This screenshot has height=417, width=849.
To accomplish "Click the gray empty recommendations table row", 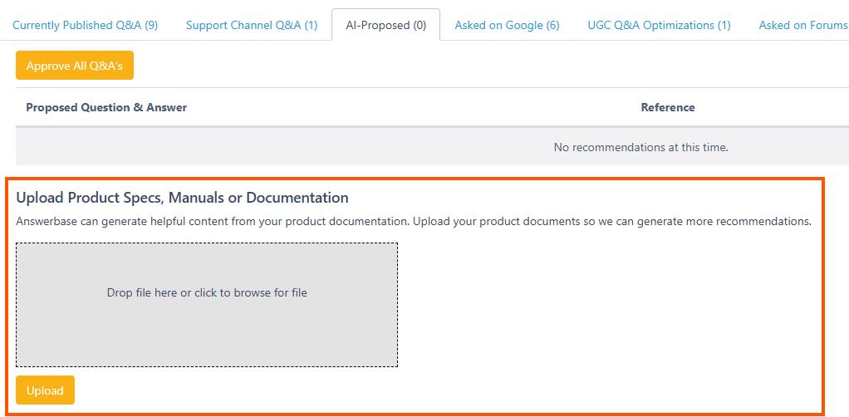I will click(432, 147).
